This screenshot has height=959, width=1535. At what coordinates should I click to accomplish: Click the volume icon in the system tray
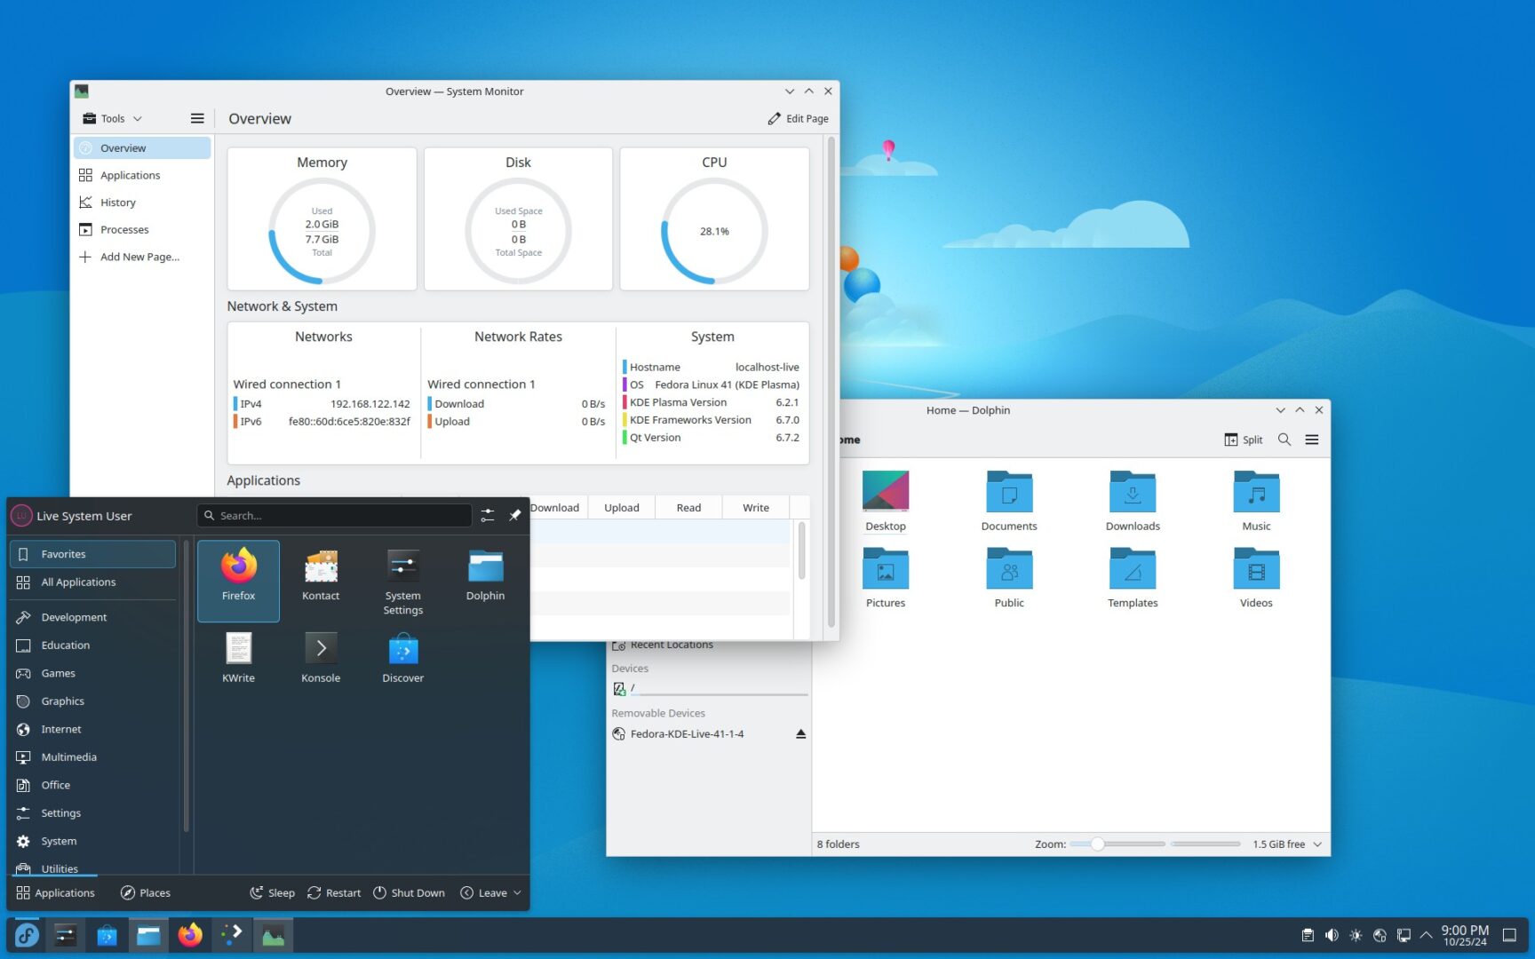[1332, 934]
